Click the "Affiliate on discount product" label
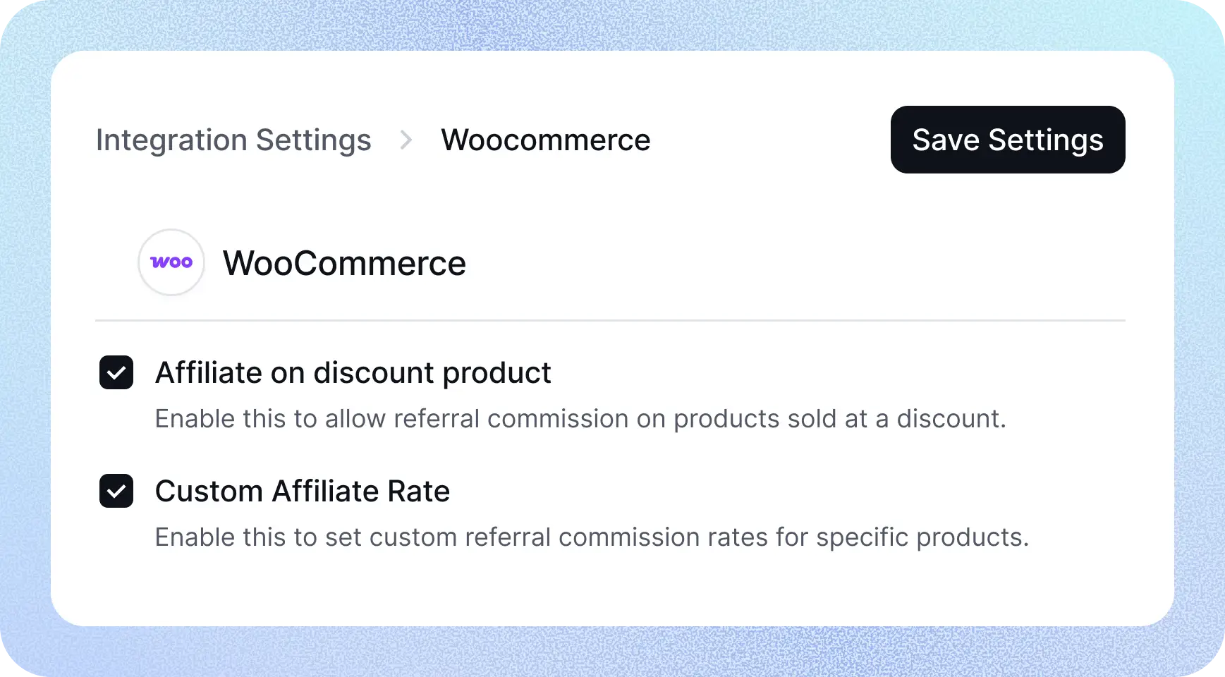Viewport: 1225px width, 677px height. point(353,372)
